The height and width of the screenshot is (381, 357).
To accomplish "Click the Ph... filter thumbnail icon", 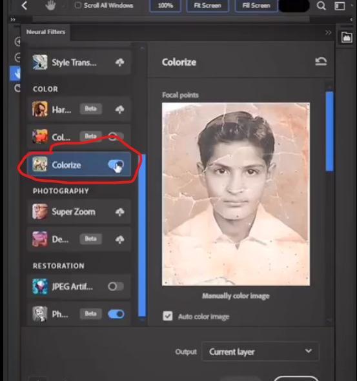I will coord(40,314).
